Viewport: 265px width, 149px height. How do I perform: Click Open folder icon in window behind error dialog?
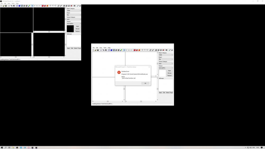pos(95,50)
